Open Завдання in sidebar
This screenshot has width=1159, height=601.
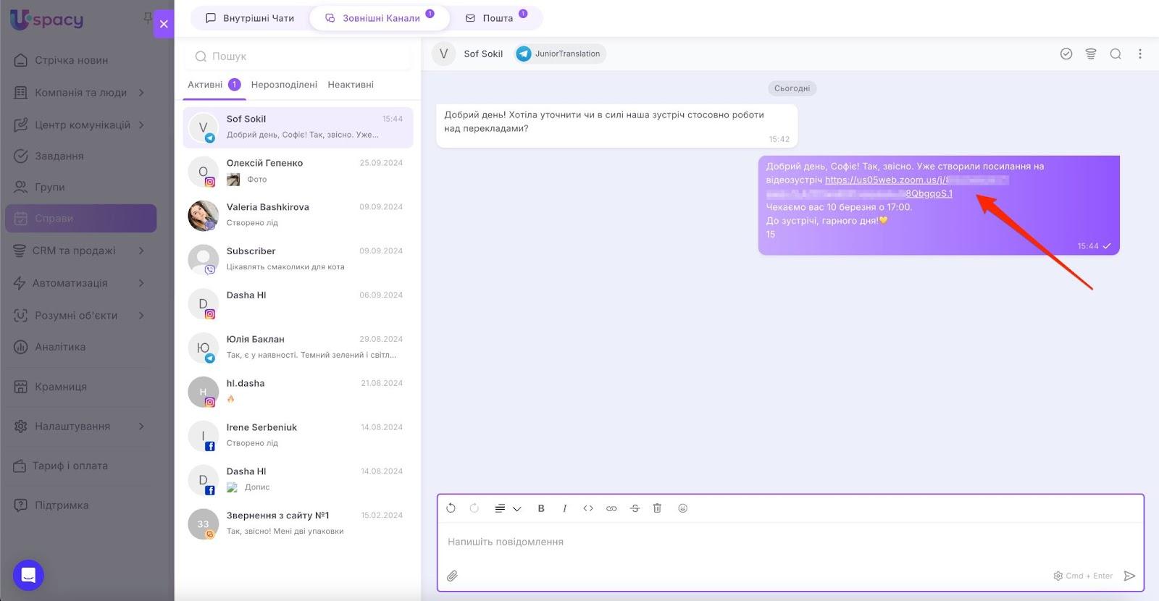(59, 156)
